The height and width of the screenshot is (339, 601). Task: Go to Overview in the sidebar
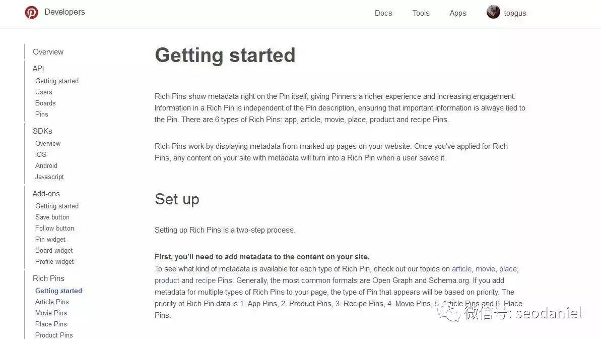[x=48, y=52]
